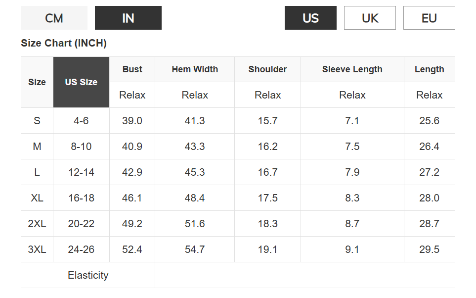Click the US Size column header
This screenshot has width=476, height=298.
click(x=81, y=82)
